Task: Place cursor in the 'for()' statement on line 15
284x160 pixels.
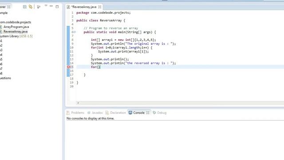Action: pos(95,67)
